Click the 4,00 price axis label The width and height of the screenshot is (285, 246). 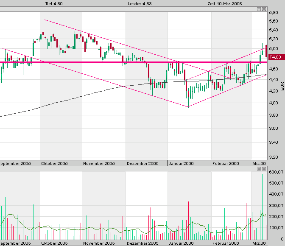274,103
